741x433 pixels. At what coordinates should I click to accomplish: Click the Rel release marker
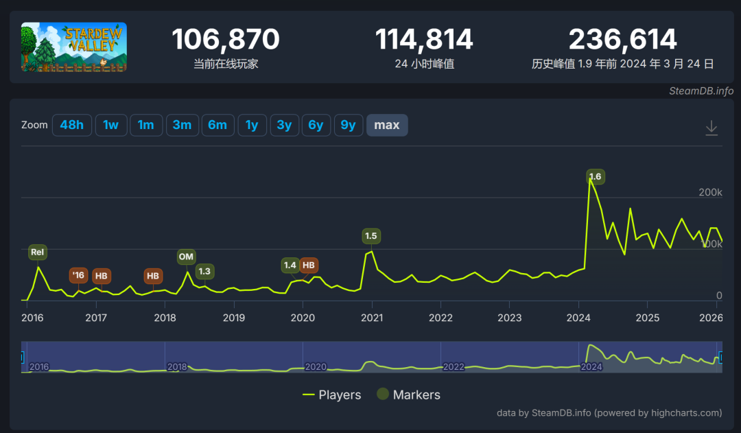(37, 252)
